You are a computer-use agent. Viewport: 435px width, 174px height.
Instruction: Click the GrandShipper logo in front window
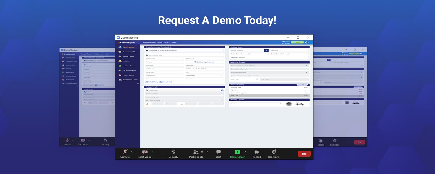[126, 43]
